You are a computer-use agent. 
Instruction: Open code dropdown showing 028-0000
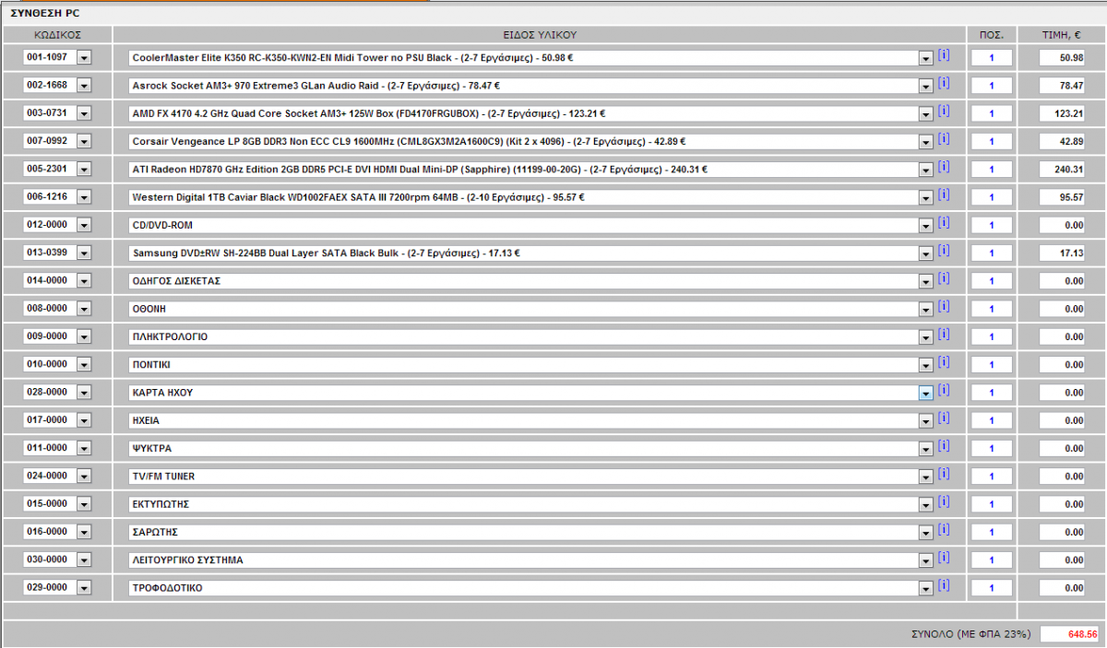84,393
